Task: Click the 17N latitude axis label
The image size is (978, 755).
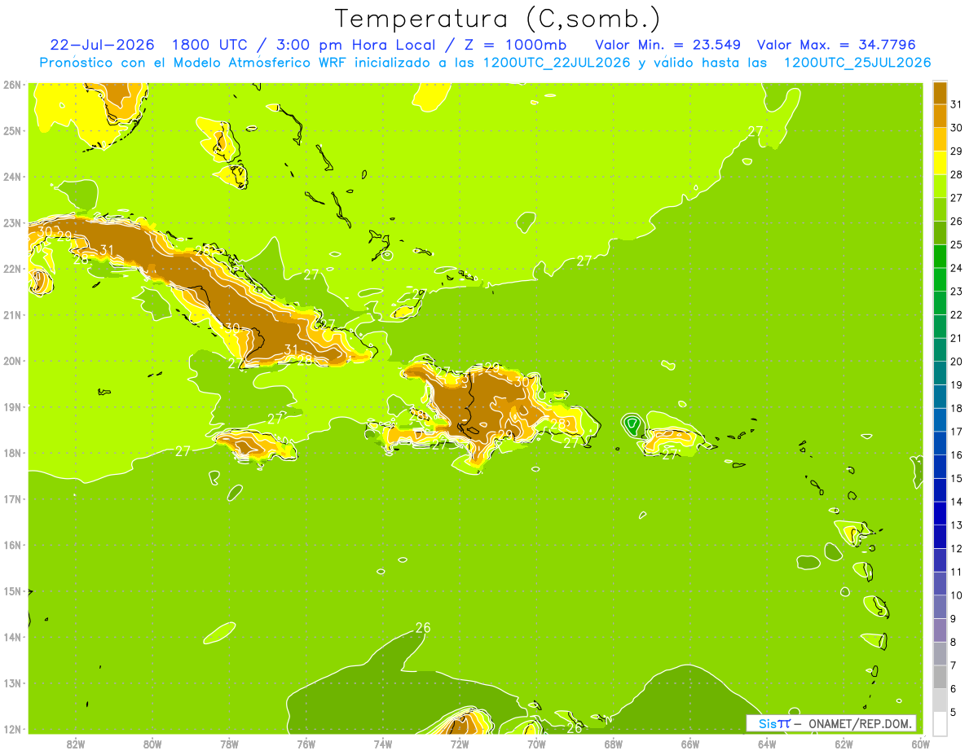Action: click(x=12, y=498)
